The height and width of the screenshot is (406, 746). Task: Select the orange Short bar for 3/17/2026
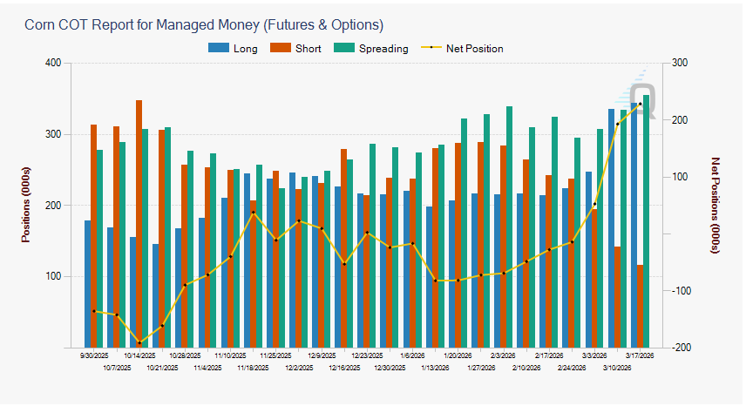point(640,306)
